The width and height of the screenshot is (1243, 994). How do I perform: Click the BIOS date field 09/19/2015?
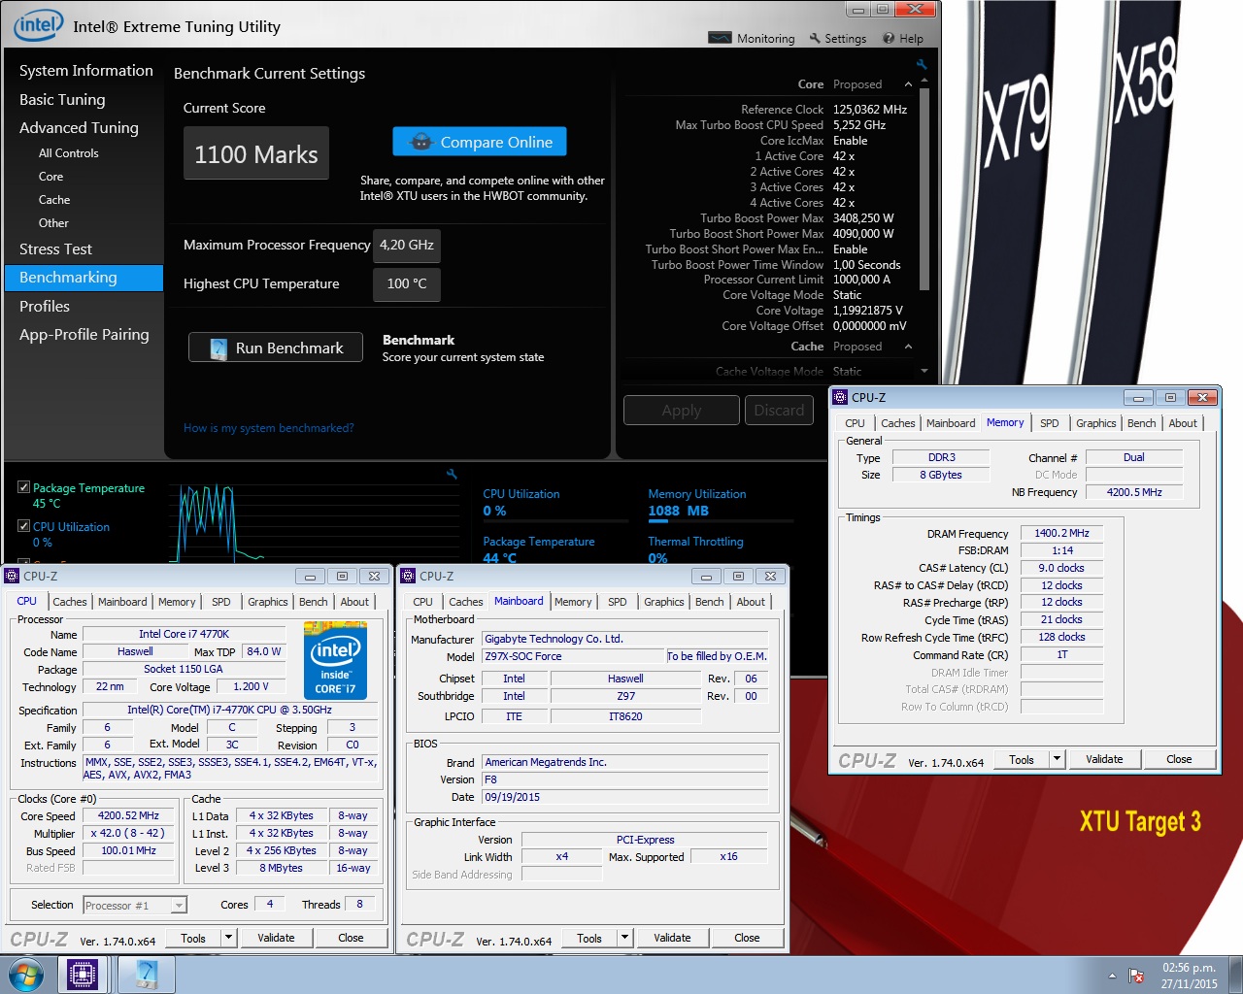624,797
